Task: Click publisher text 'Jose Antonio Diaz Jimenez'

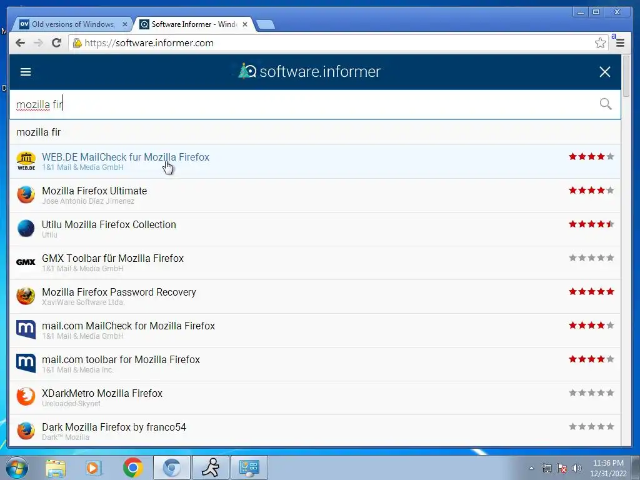Action: (x=88, y=201)
